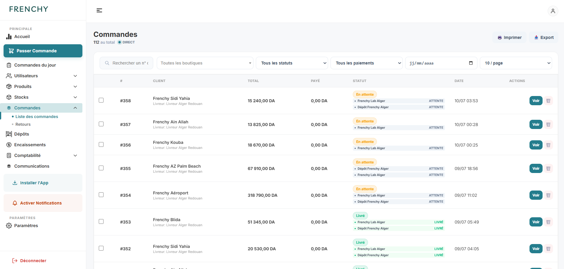Click the Paramètres gear icon
The height and width of the screenshot is (269, 564).
9,226
